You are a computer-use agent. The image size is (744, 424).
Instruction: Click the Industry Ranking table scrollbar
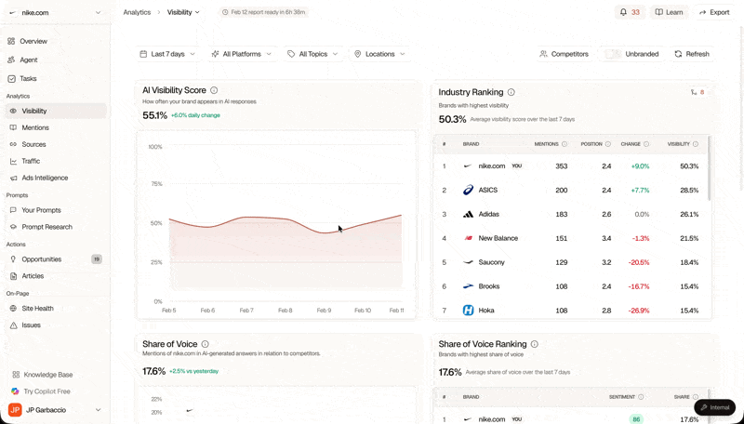point(709,168)
